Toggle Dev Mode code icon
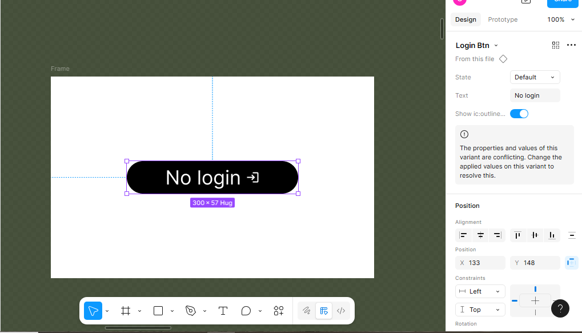Image resolution: width=582 pixels, height=333 pixels. point(341,311)
